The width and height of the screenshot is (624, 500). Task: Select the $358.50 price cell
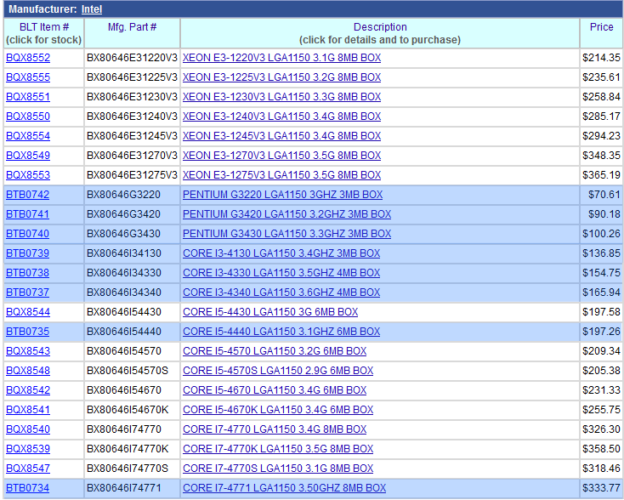pyautogui.click(x=601, y=449)
